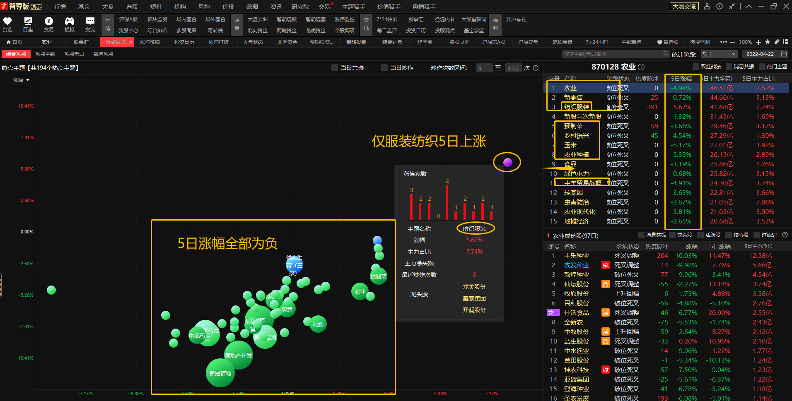
Task: Open the calendar icon next to 2022-04-22
Action: pos(784,54)
